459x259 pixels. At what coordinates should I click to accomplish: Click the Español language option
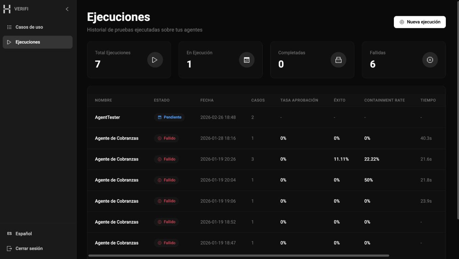tap(24, 233)
